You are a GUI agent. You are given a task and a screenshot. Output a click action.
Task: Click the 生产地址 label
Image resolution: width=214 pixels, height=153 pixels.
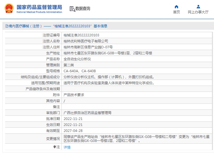[x=53, y=53]
